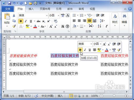
Task: Click word count 8/72 in status bar
Action: tap(24, 96)
